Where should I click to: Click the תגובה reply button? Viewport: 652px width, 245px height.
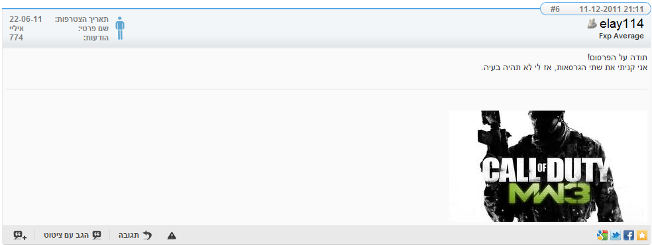(135, 236)
